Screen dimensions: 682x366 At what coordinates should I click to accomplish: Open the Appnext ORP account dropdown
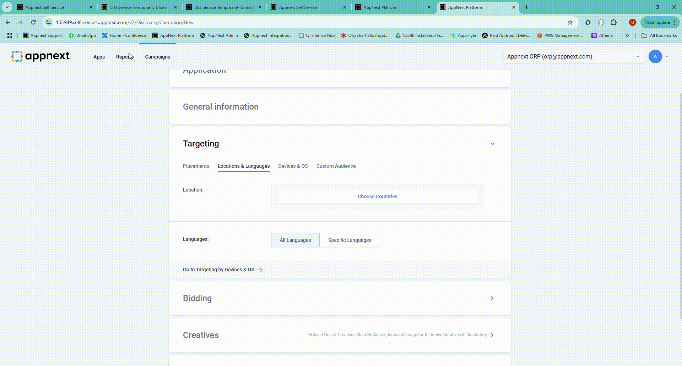[574, 57]
